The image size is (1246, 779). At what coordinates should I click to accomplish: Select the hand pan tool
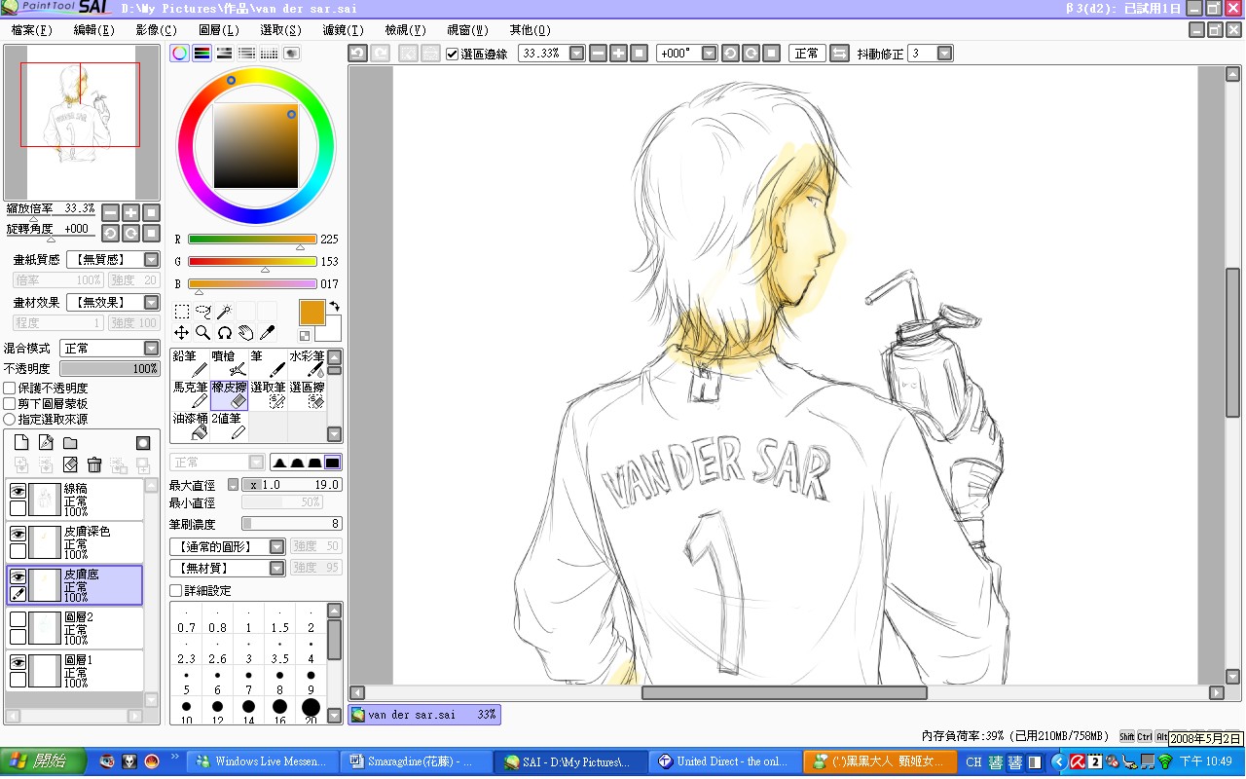[245, 333]
